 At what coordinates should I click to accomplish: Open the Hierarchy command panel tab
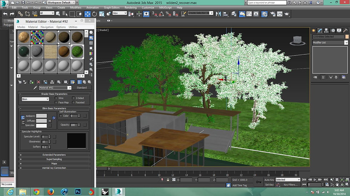[326, 31]
